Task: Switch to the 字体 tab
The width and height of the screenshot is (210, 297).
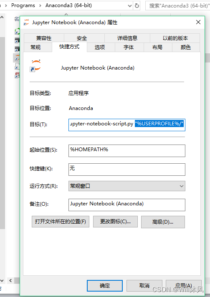Action: pyautogui.click(x=129, y=47)
